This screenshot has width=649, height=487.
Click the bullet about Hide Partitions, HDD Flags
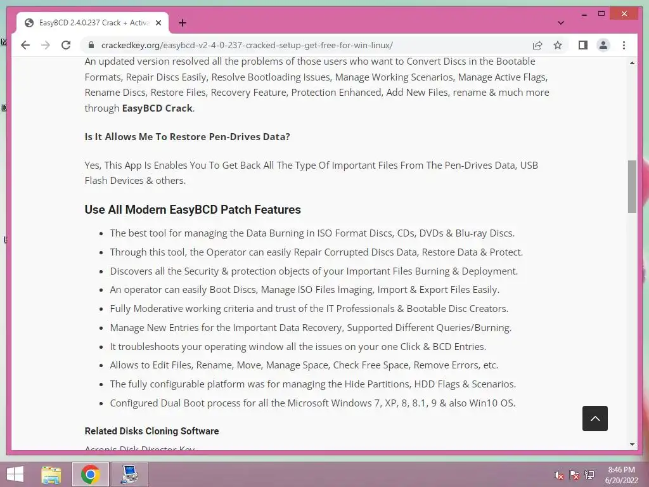point(313,384)
